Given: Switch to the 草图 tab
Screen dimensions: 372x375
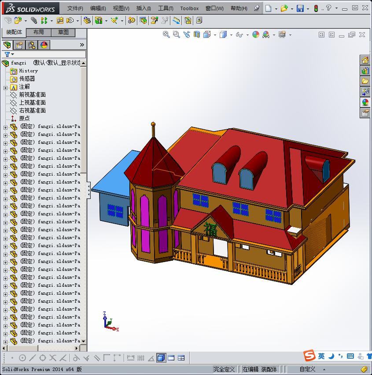Looking at the screenshot, I should 63,32.
